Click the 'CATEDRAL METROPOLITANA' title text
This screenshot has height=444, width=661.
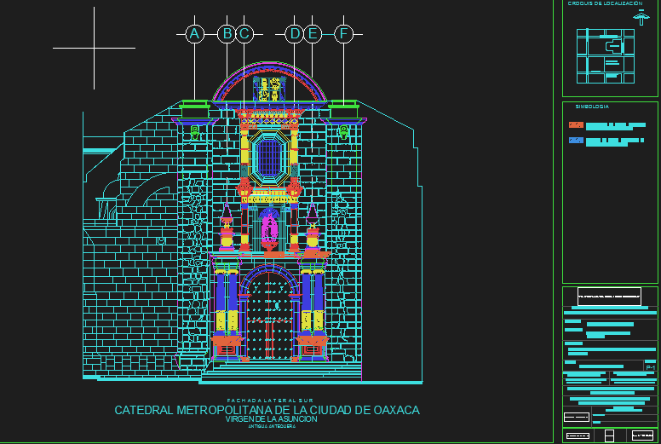(x=267, y=410)
